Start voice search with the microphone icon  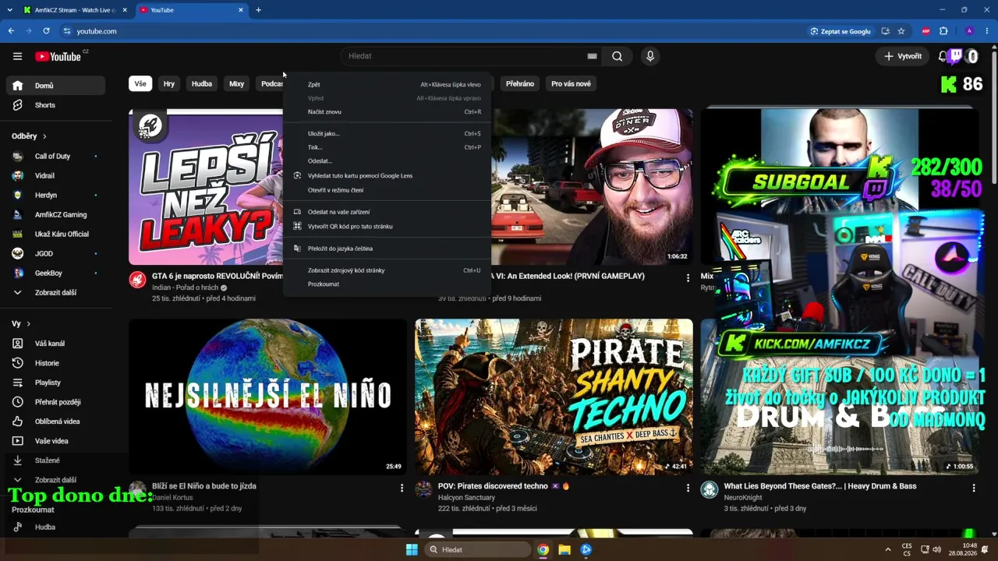pos(650,56)
